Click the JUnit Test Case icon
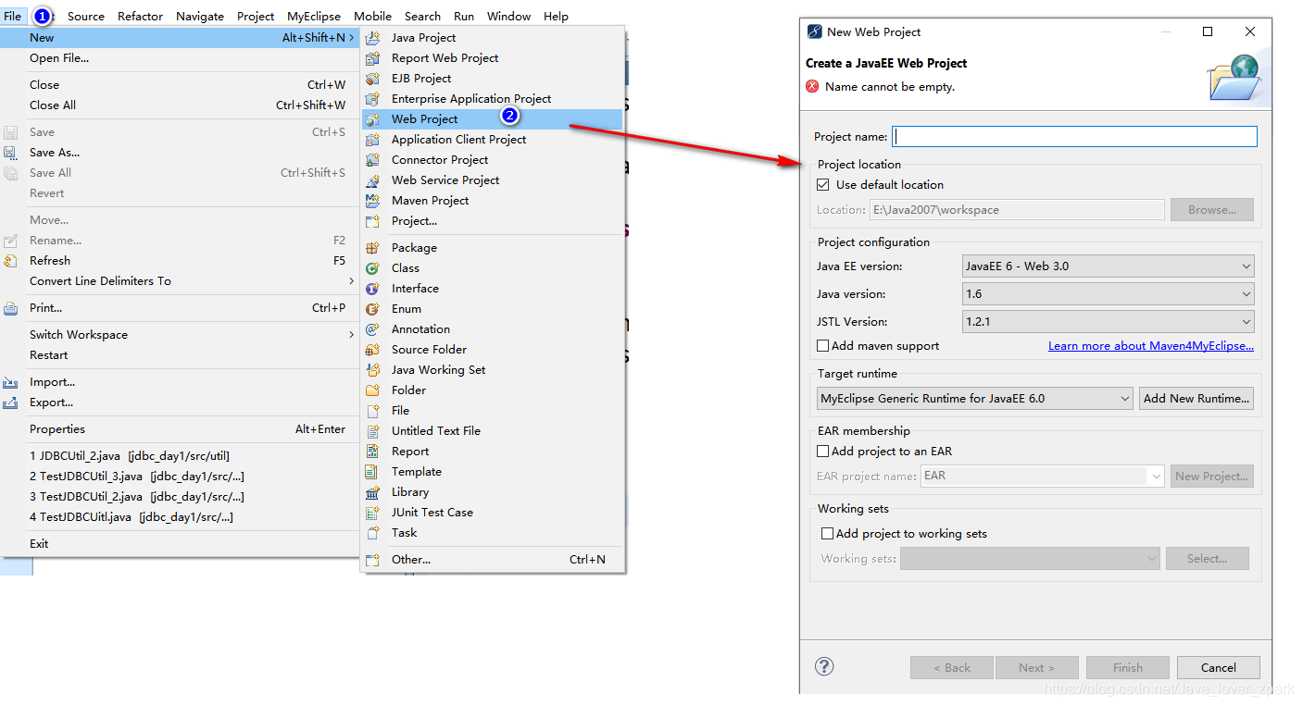Screen dimensions: 1303x706 [x=372, y=513]
